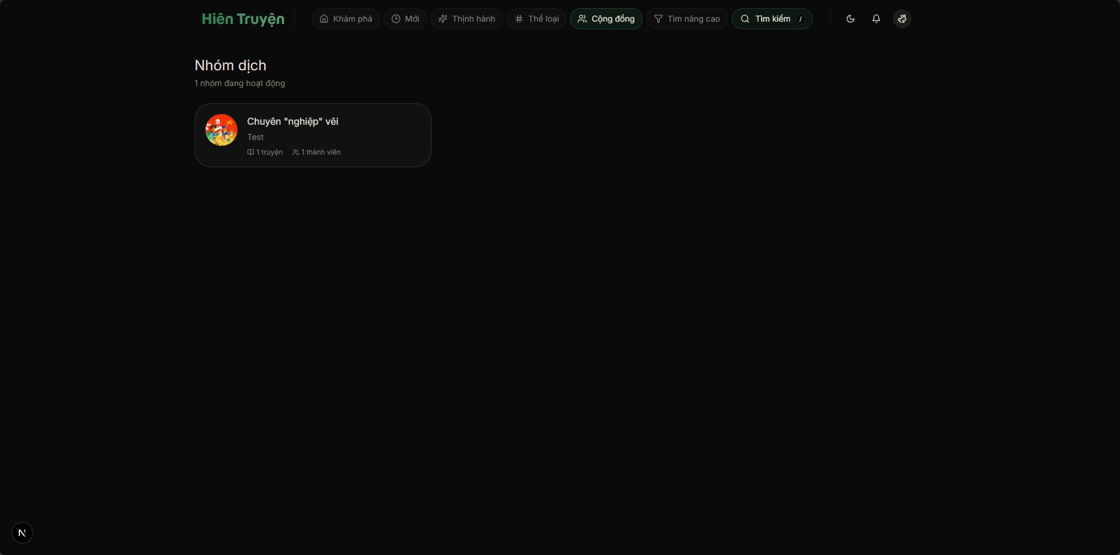The width and height of the screenshot is (1120, 555).
Task: Click the Test description on group card
Action: [x=255, y=137]
